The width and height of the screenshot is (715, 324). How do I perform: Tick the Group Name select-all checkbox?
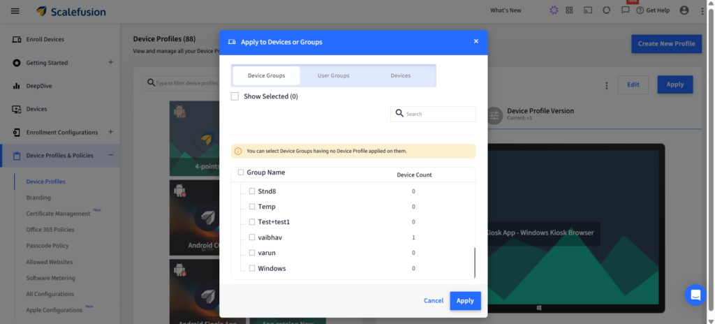tap(241, 172)
